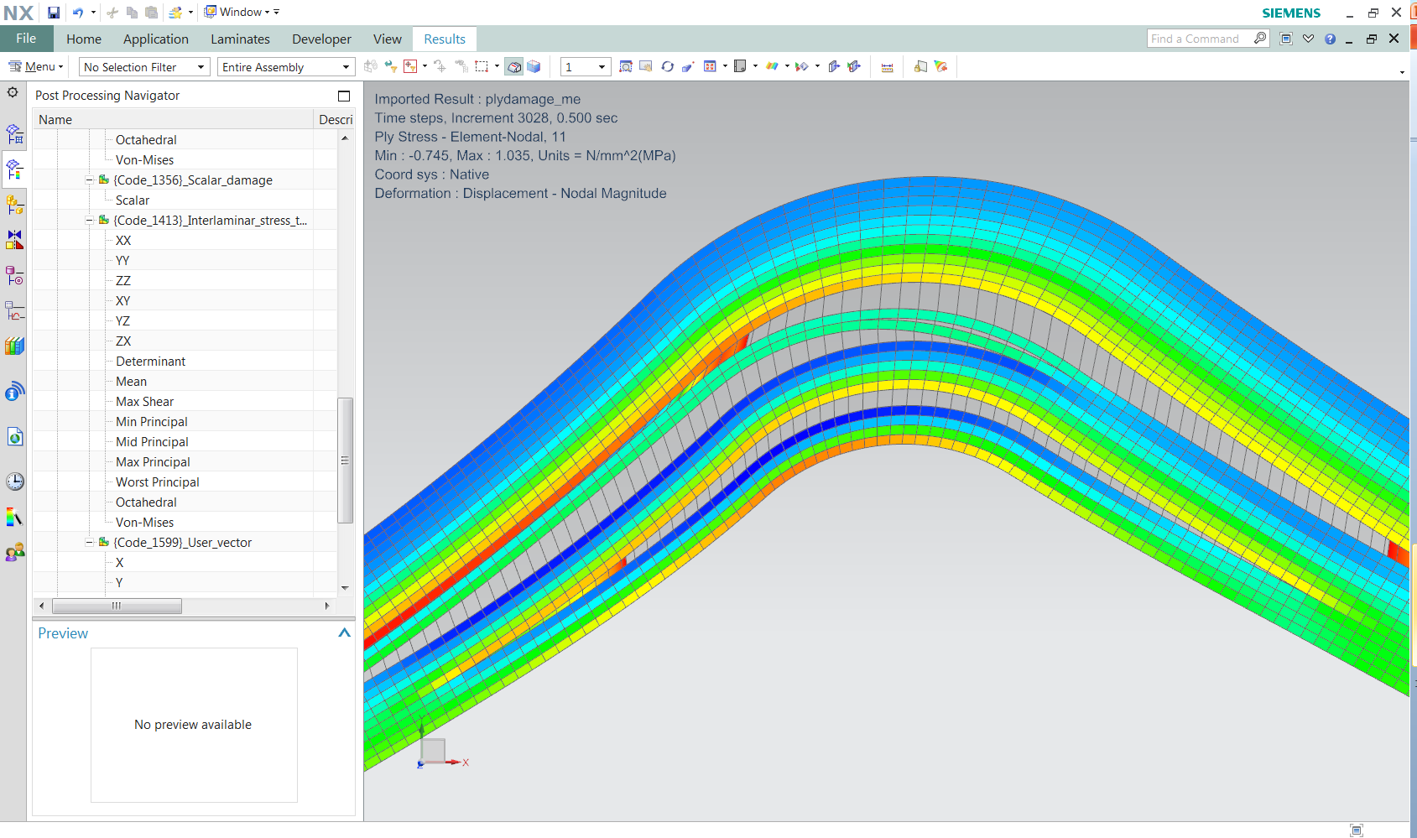
Task: Click the blue-bar-with-red-dot icon after the rotate icon
Action: pos(688,66)
